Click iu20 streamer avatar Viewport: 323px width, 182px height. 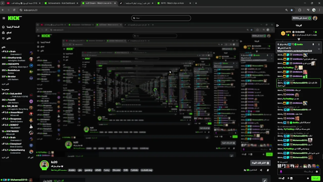[x=44, y=165]
